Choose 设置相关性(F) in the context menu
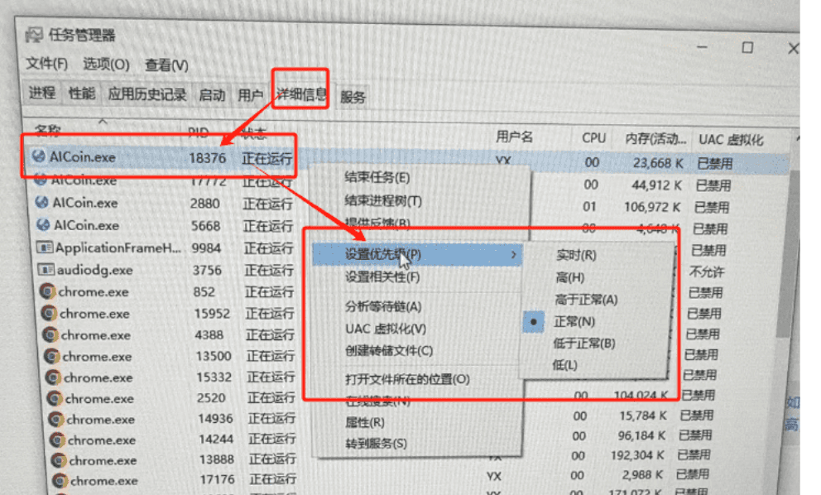The image size is (821, 495). coord(382,277)
